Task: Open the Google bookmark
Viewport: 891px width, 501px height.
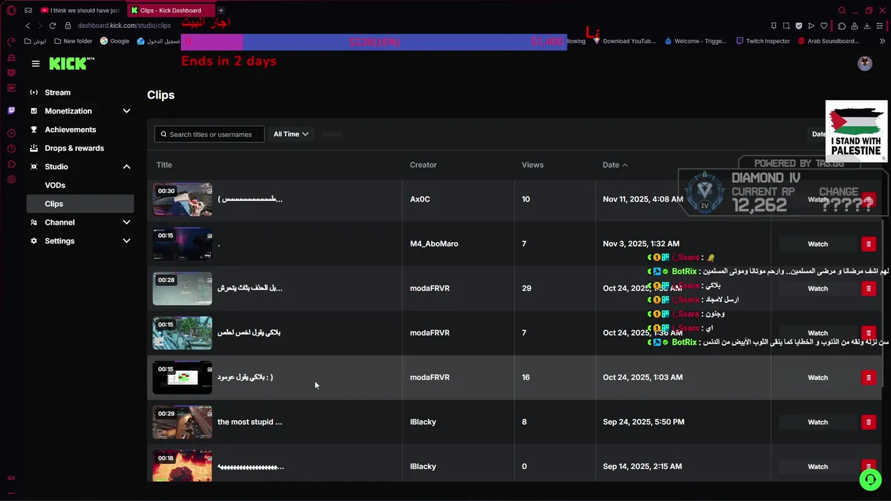Action: point(115,41)
